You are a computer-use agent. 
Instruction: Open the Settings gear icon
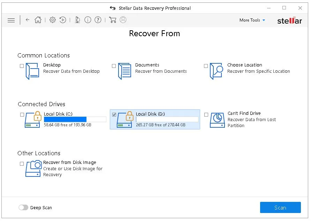tap(53, 20)
